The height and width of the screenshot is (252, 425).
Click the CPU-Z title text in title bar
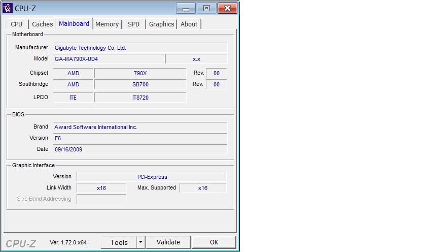click(x=25, y=9)
